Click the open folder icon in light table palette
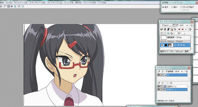The image size is (198, 107). (x=162, y=29)
